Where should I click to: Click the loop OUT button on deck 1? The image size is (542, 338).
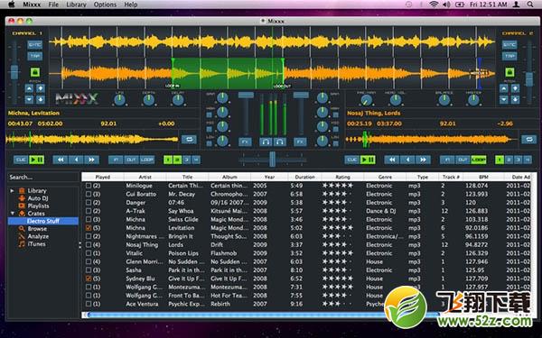click(131, 160)
